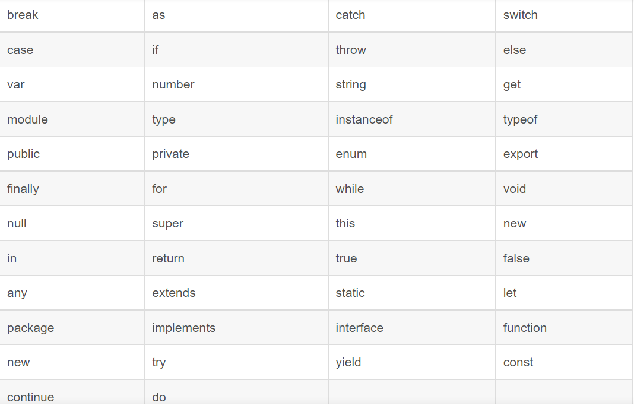Select the 'const' table cell
634x405 pixels.
[518, 363]
